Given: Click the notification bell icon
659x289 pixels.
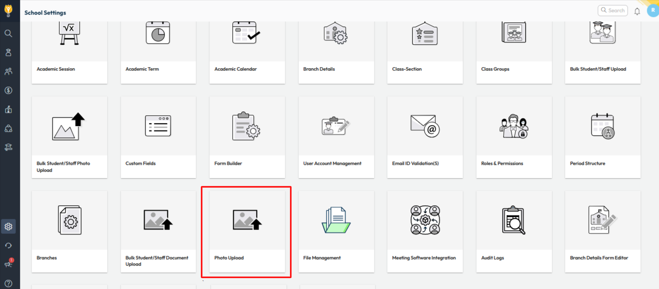Looking at the screenshot, I should [637, 11].
